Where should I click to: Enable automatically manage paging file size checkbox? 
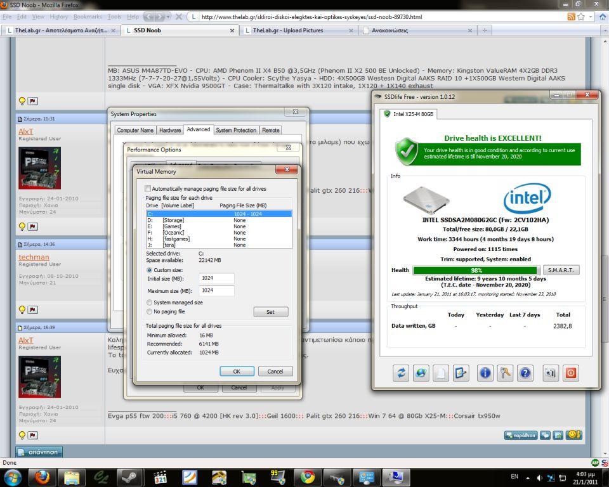click(148, 189)
